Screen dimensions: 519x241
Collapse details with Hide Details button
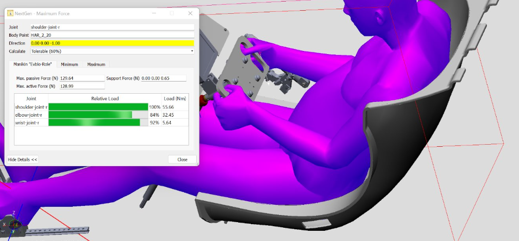[x=22, y=159]
